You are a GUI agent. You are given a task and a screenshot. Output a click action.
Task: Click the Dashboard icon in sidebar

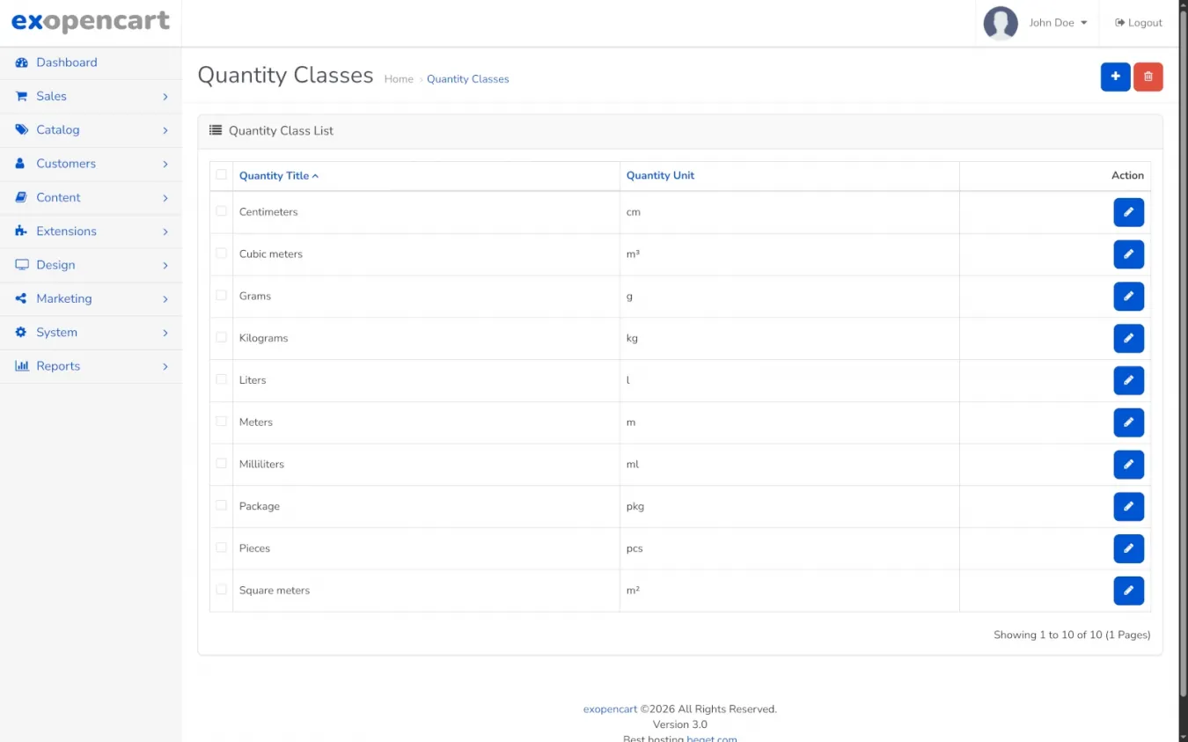click(x=22, y=62)
